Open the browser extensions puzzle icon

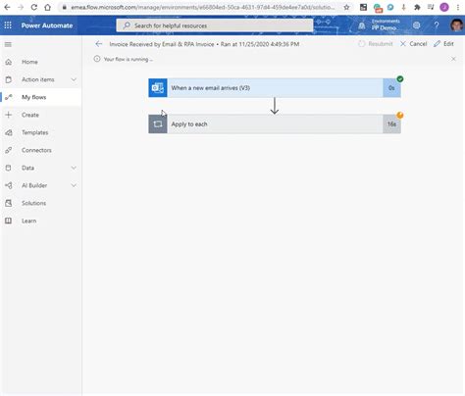[417, 7]
